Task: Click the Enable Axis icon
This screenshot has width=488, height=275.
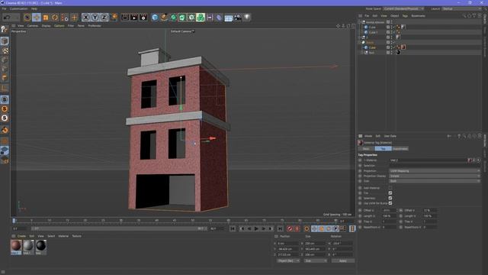Action: [x=5, y=89]
